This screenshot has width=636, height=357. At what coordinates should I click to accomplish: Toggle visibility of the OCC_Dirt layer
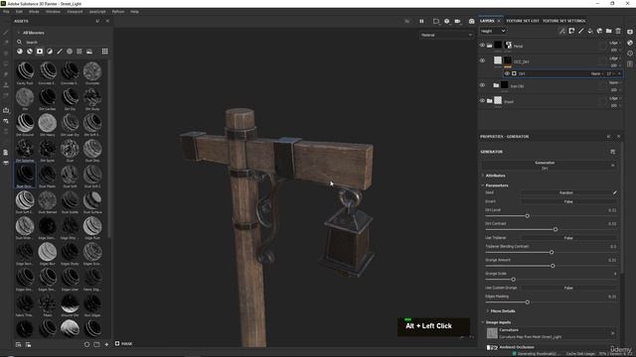[x=482, y=60]
